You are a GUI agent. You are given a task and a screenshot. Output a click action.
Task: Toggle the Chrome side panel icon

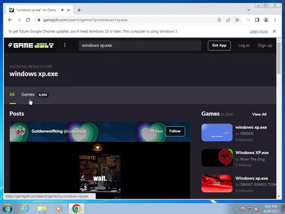click(257, 20)
